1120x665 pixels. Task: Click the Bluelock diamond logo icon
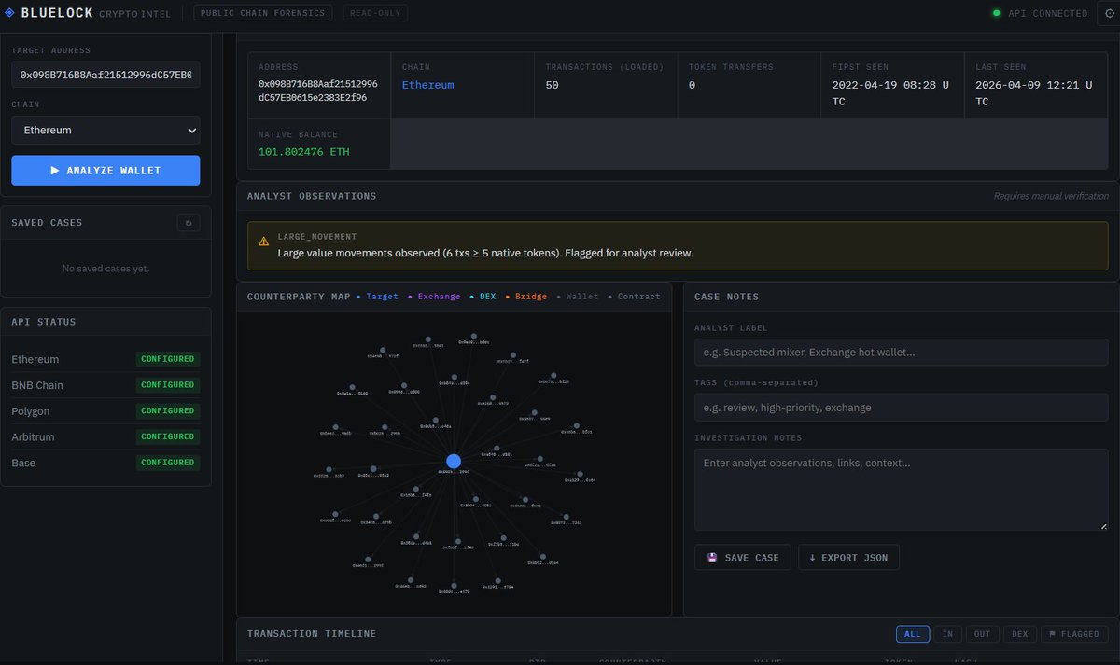pos(10,13)
